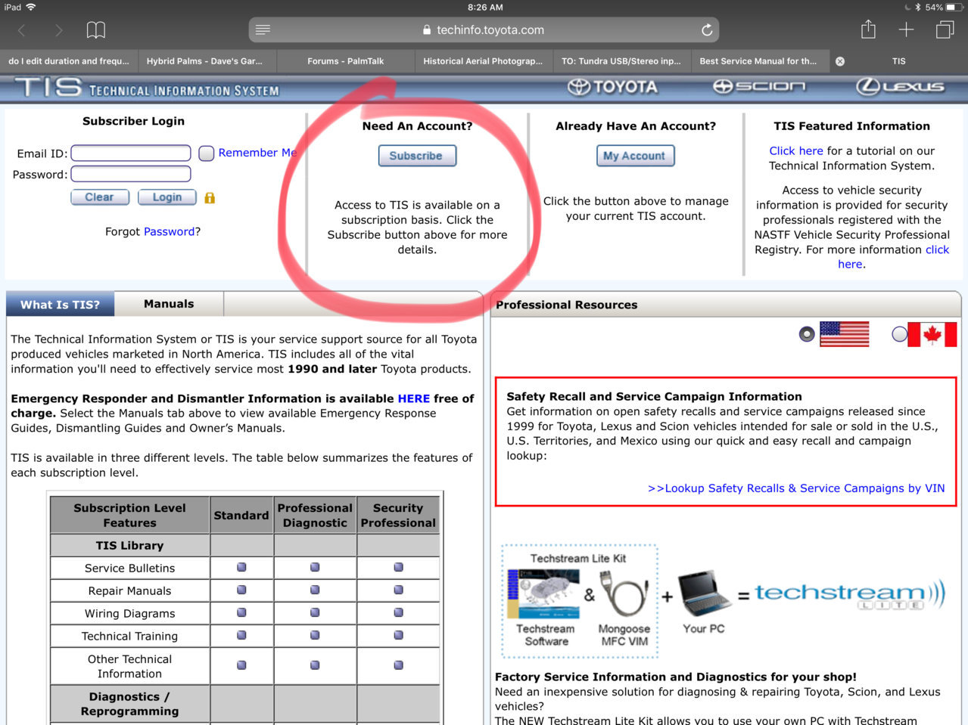Image resolution: width=968 pixels, height=725 pixels.
Task: Click the 'Wiring Diagrams' table row label
Action: coord(130,614)
